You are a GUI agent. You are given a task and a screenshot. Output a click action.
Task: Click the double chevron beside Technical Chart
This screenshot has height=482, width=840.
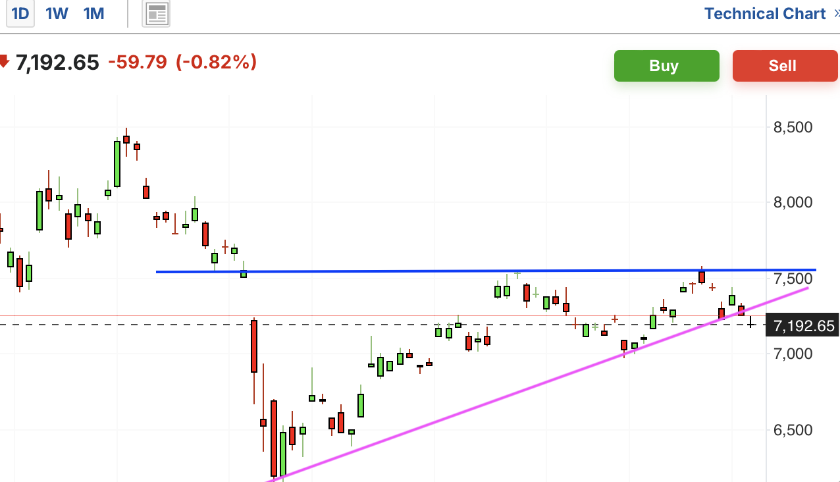[836, 14]
